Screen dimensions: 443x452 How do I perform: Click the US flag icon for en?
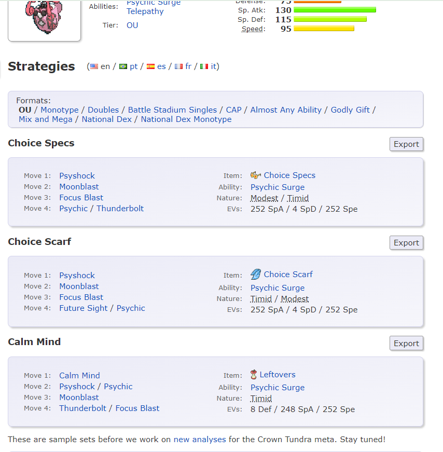click(94, 66)
